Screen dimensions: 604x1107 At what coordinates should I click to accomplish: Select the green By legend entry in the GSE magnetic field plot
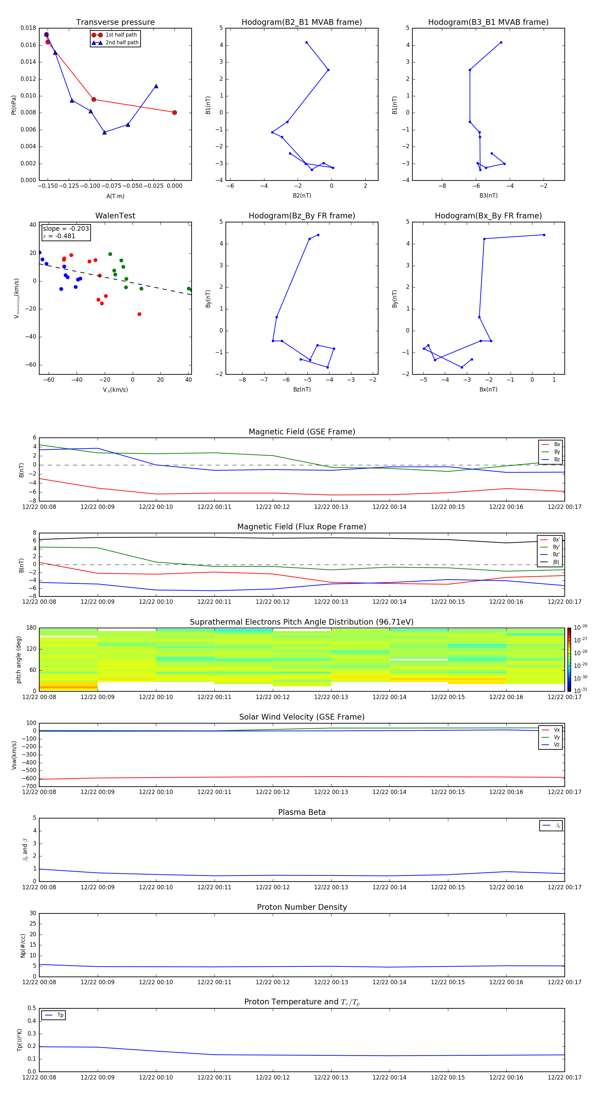coord(551,452)
